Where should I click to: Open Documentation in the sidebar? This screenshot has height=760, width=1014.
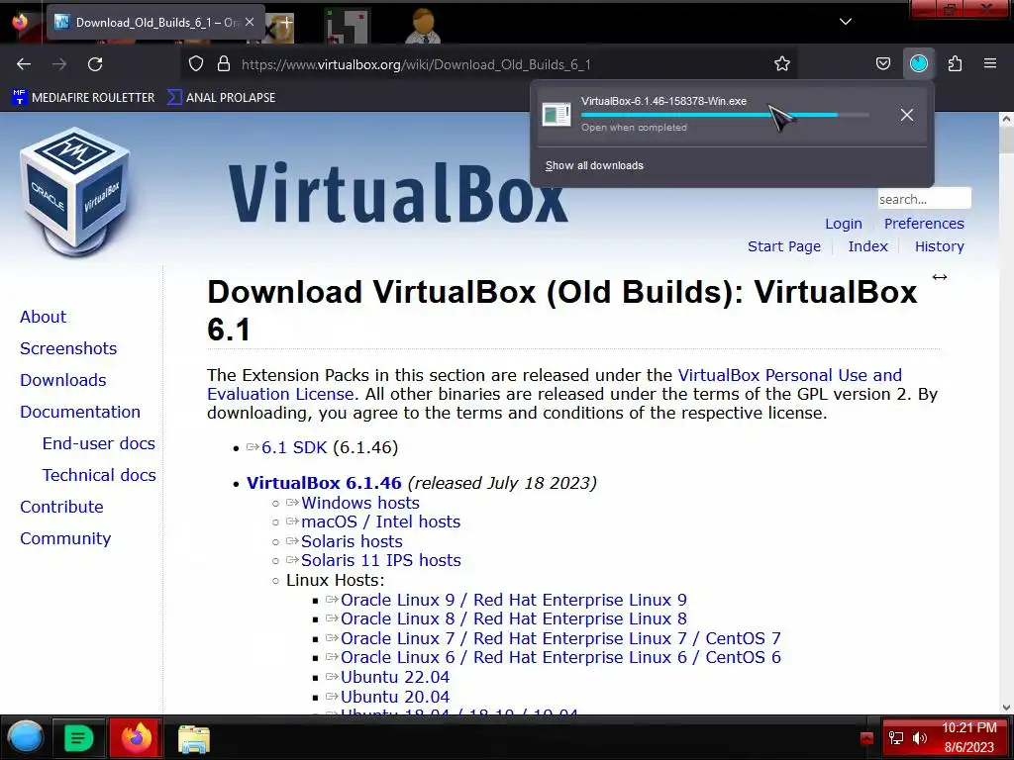[79, 412]
